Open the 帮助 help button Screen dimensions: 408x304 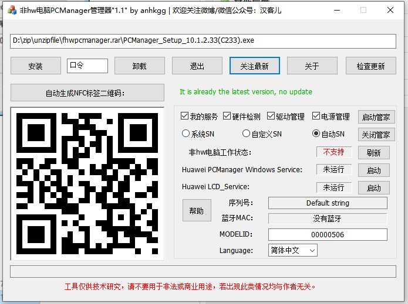click(x=197, y=210)
